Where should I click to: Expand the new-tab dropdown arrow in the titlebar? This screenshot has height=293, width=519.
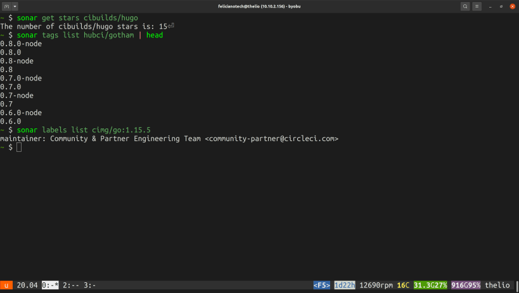pos(15,6)
